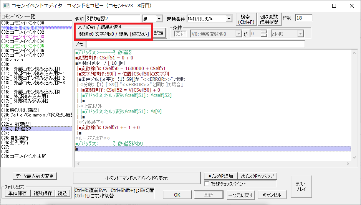The height and width of the screenshot is (205, 361).
Task: Click the 読込 button
Action: 62,193
